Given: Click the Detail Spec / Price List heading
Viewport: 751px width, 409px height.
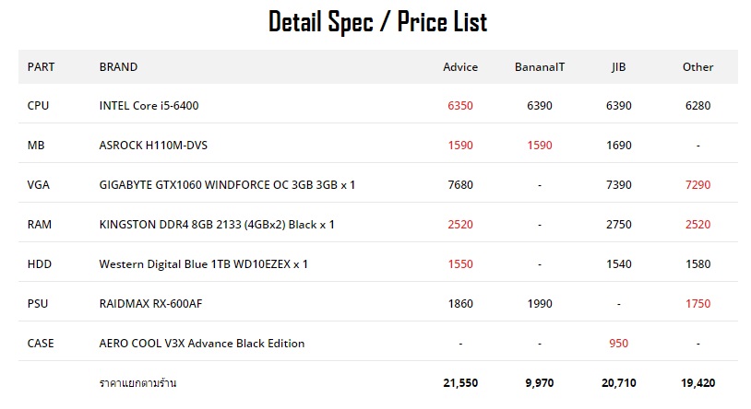Looking at the screenshot, I should (x=377, y=21).
